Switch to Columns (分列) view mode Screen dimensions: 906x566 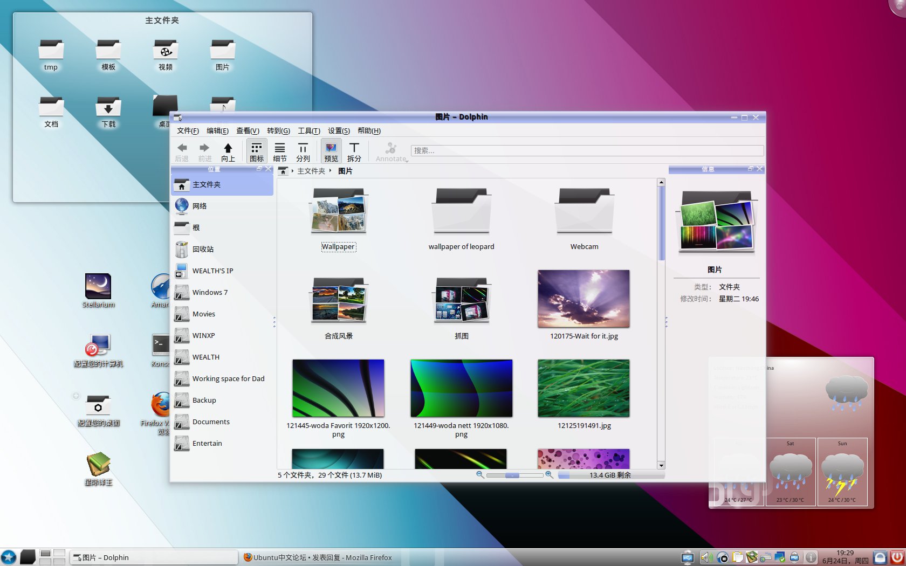pyautogui.click(x=303, y=151)
